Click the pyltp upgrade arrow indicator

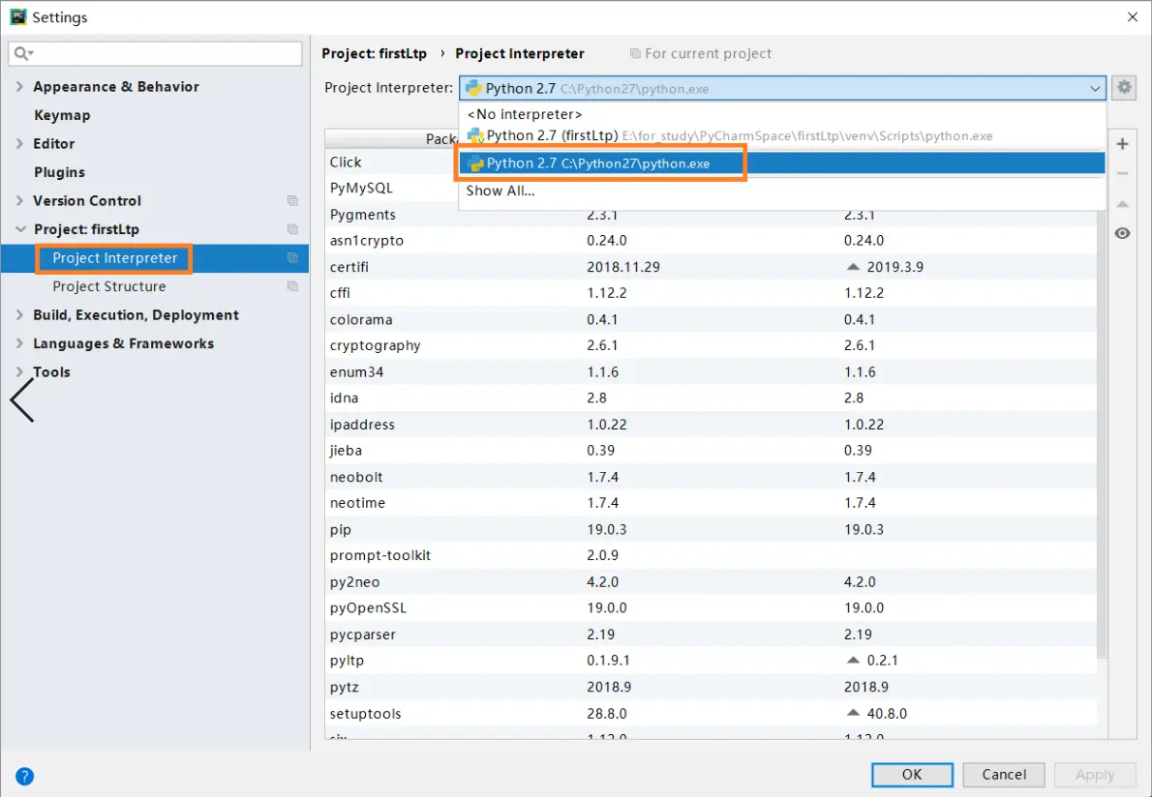click(852, 661)
